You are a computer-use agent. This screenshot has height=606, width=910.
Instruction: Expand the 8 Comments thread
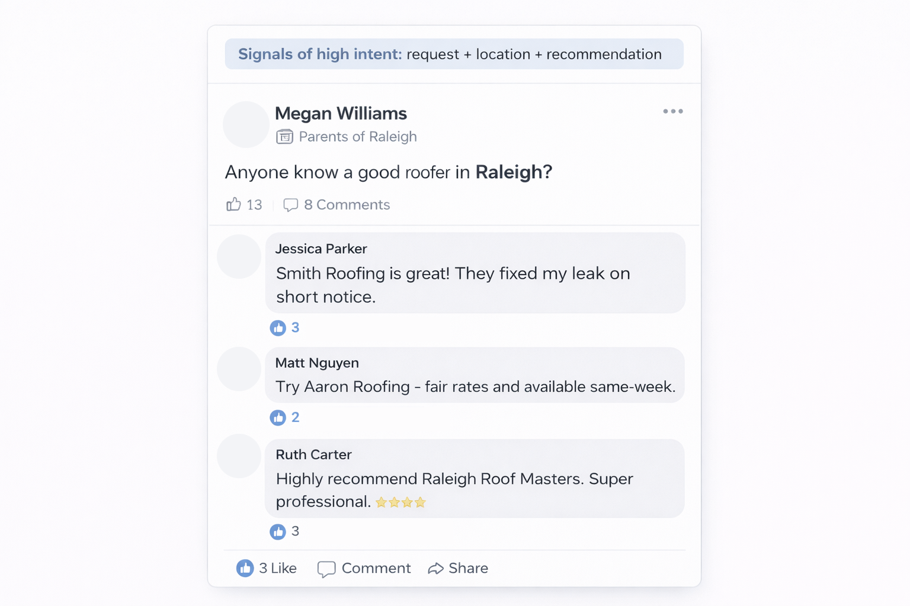(347, 204)
